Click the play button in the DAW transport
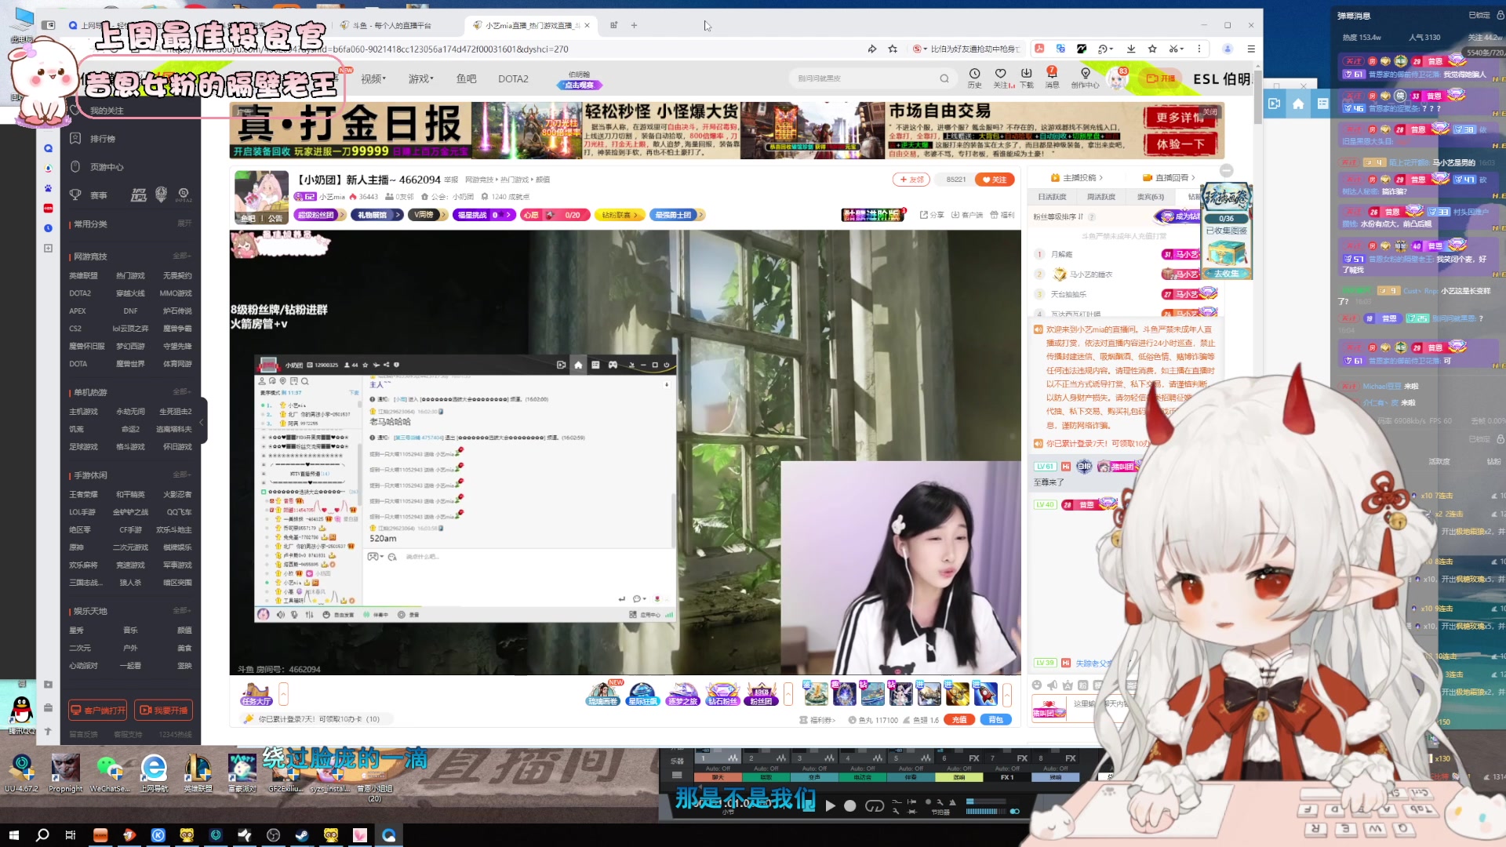 point(830,805)
